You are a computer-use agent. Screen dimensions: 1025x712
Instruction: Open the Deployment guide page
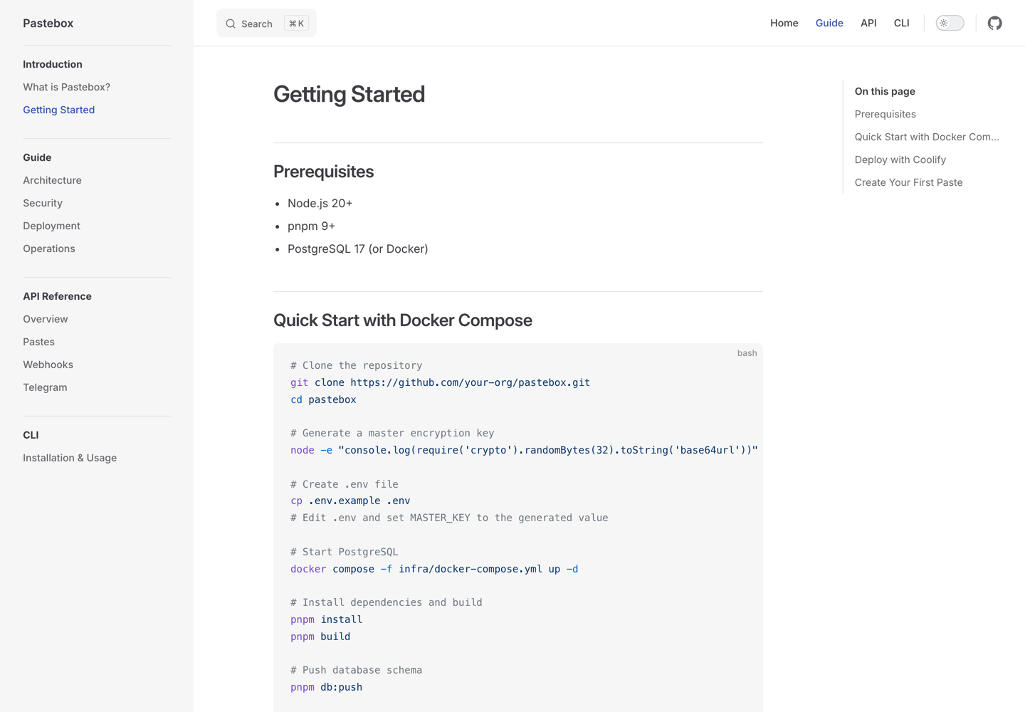coord(51,226)
